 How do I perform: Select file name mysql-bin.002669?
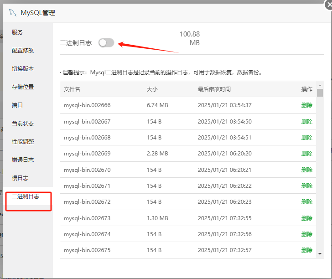tap(87, 154)
